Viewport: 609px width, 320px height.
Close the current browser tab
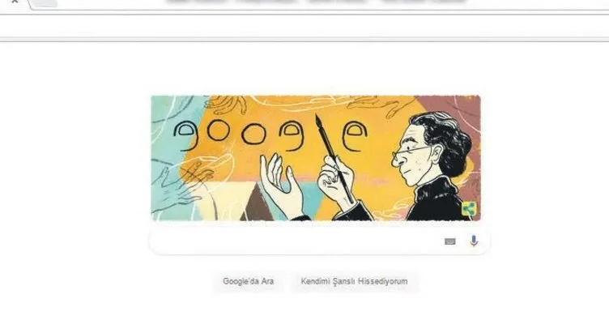(x=15, y=2)
